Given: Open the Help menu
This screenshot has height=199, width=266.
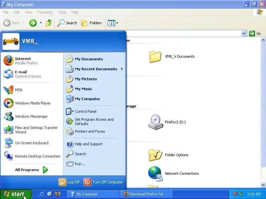Looking at the screenshot, I should click(x=75, y=12).
